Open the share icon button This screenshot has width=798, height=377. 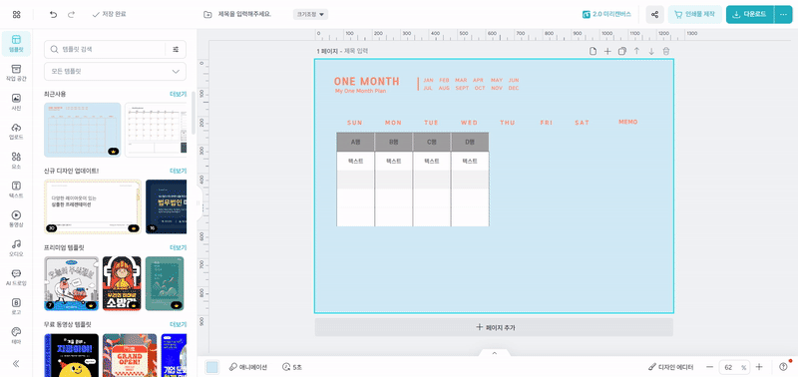(x=655, y=15)
